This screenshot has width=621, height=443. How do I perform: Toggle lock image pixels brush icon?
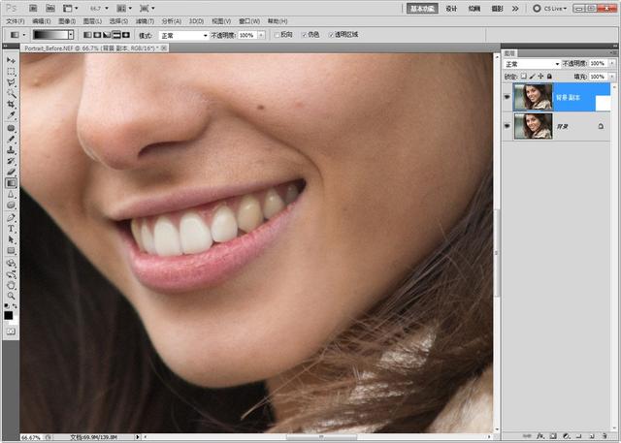coord(533,76)
